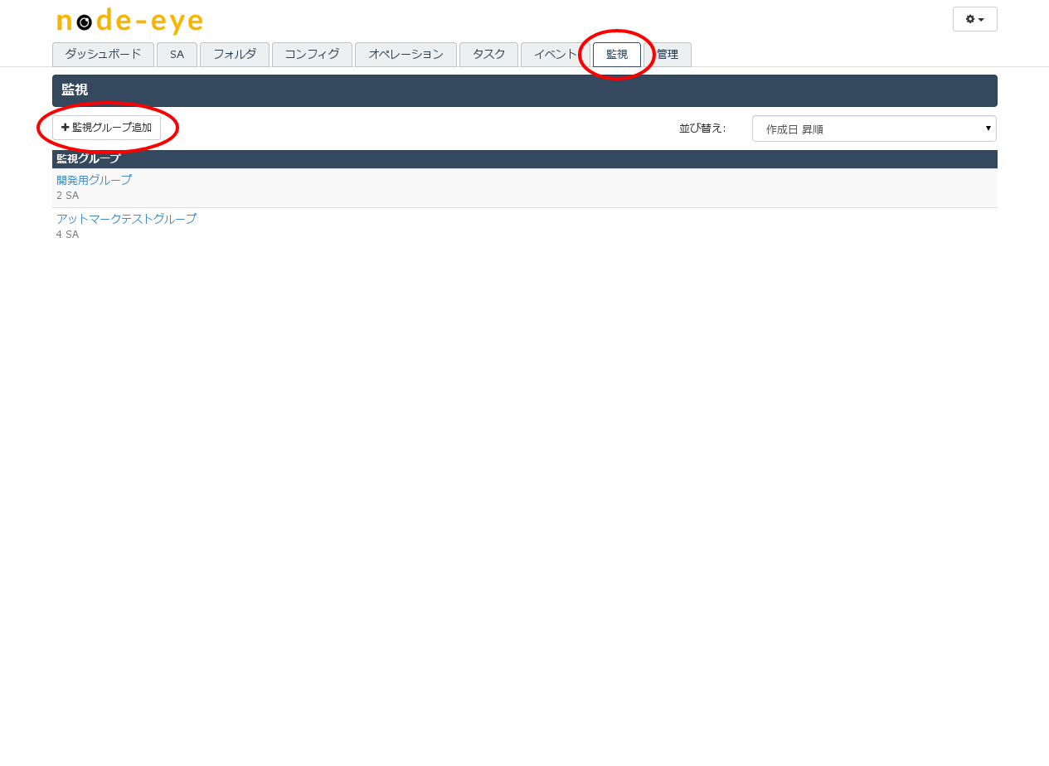This screenshot has width=1049, height=766.
Task: Click the 並び替え: label
Action: pos(702,128)
